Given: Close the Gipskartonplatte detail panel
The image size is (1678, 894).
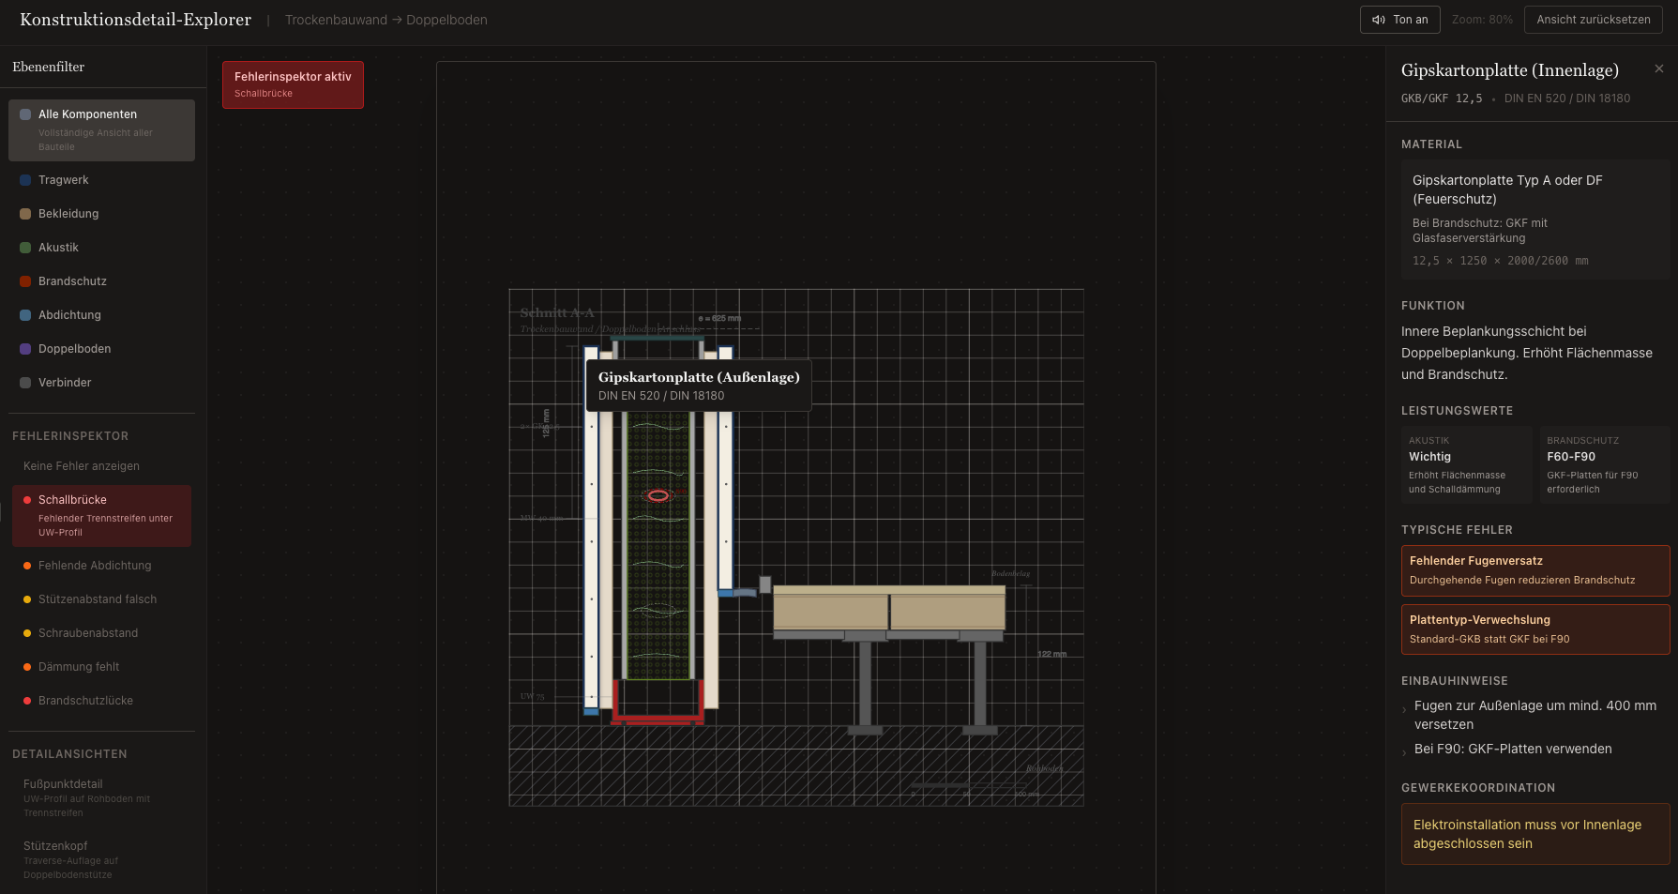Looking at the screenshot, I should 1658,68.
